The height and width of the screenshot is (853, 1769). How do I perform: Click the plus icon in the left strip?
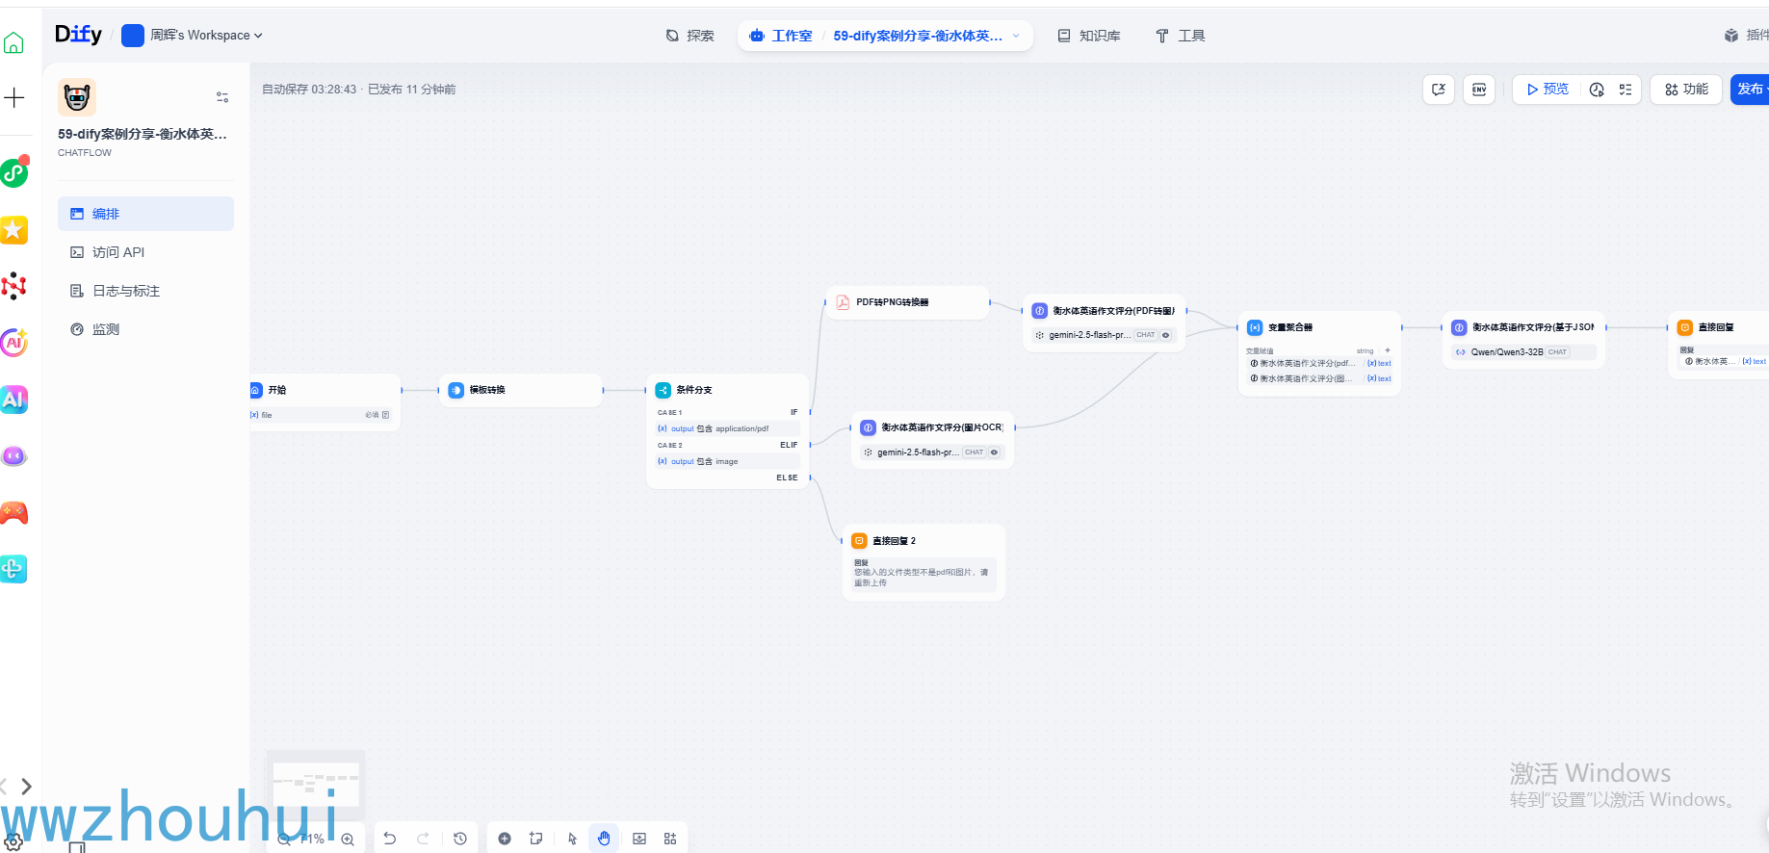click(x=14, y=97)
